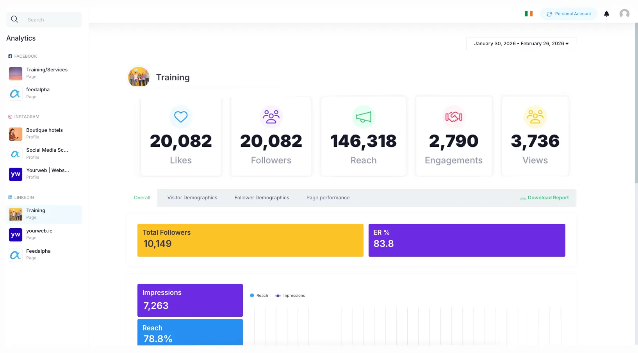Screen dimensions: 638x353
Task: Open the user profile avatar
Action: tap(624, 14)
